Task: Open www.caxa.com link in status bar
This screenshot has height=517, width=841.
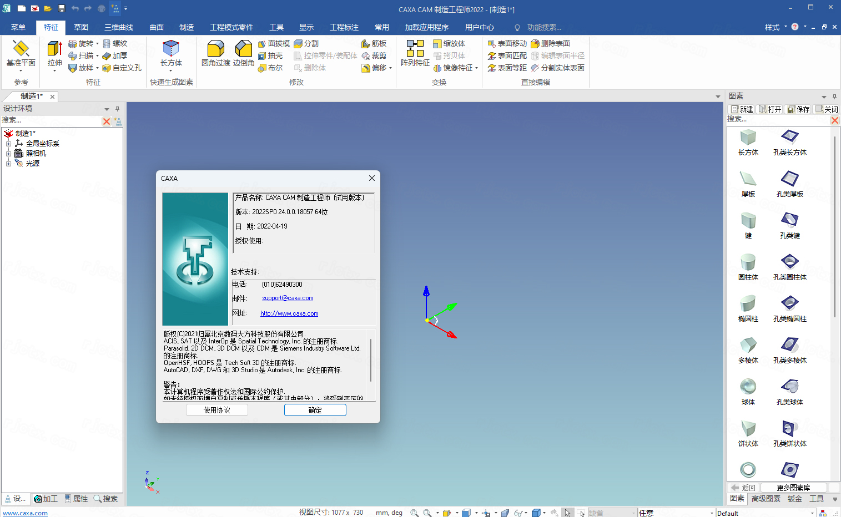Action: tap(26, 513)
